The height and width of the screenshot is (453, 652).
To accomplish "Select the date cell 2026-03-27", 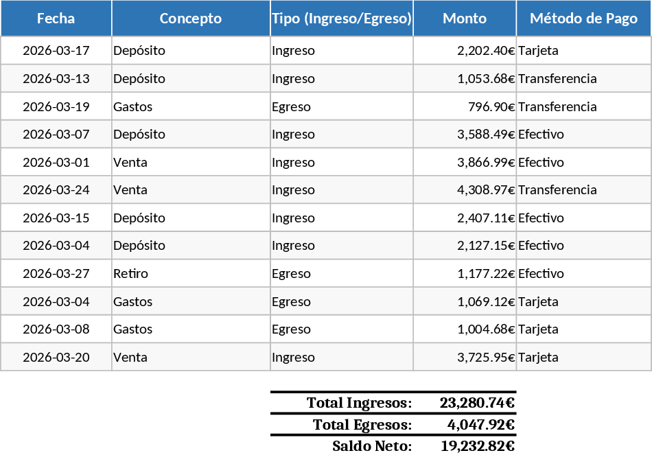I will tap(56, 274).
